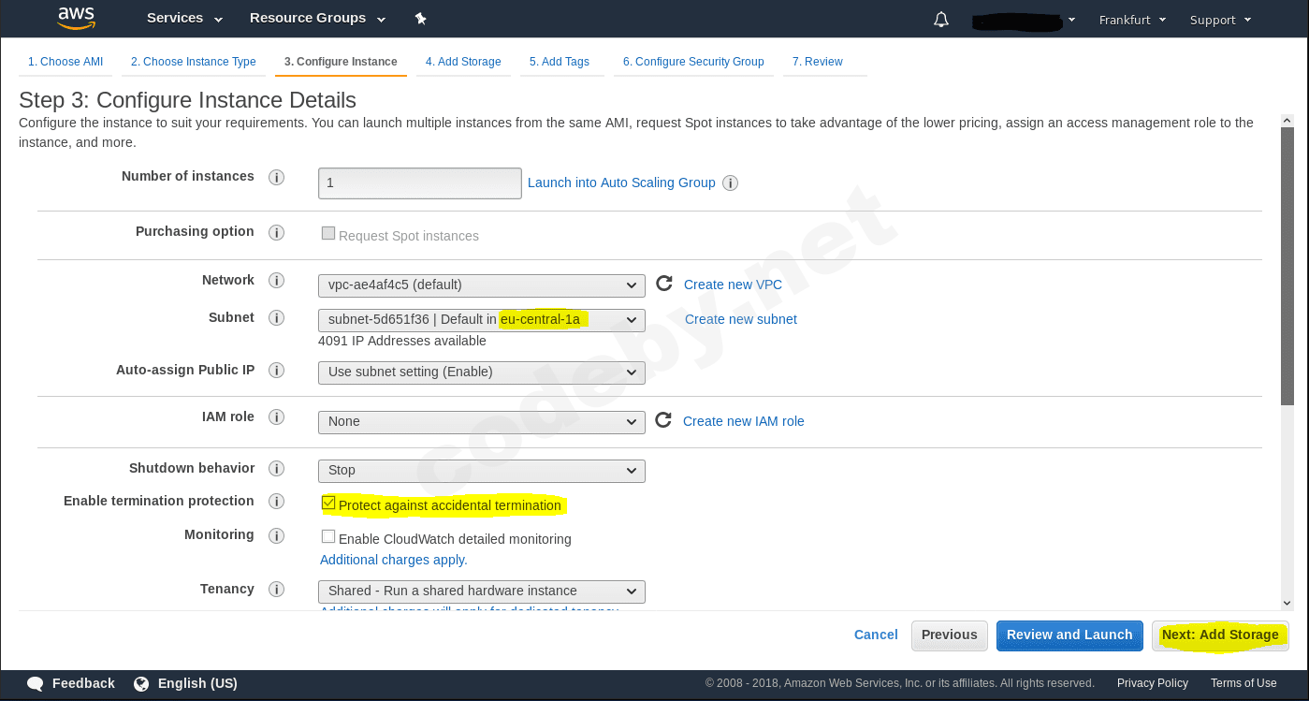Click the Purchasing option info icon
The width and height of the screenshot is (1309, 701).
(276, 232)
